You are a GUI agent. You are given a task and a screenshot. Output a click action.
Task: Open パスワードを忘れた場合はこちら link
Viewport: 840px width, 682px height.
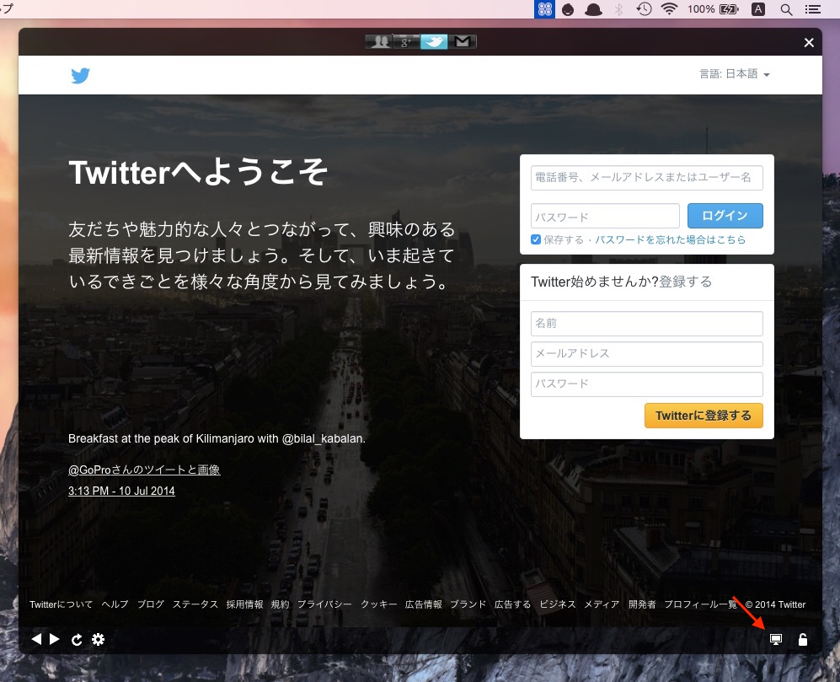670,239
